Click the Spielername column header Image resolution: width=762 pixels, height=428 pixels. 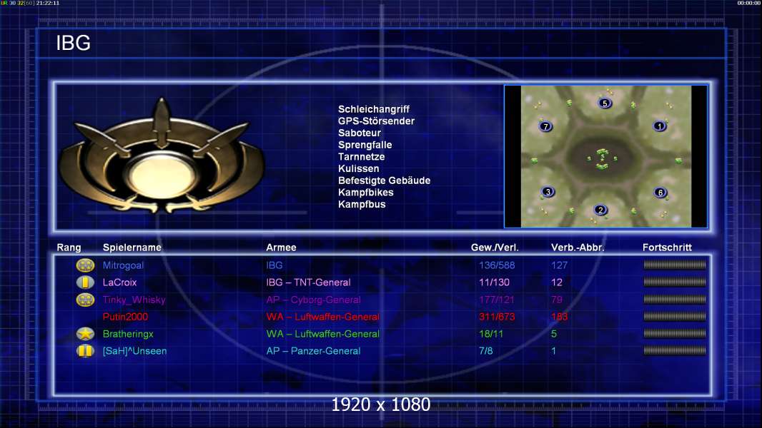(132, 248)
